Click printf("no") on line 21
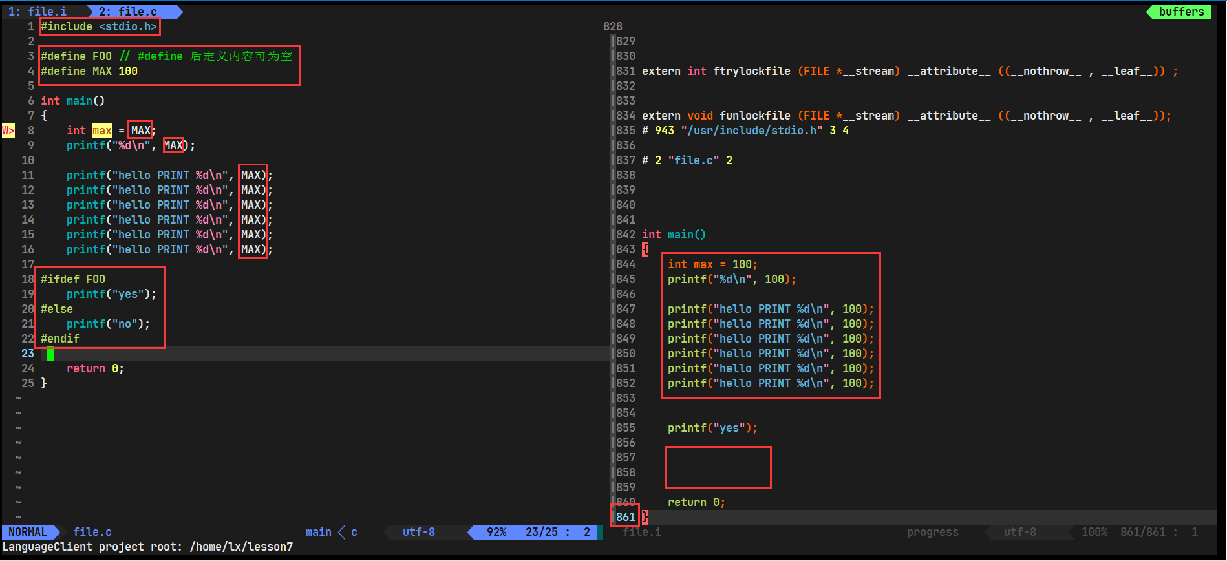This screenshot has width=1227, height=561. point(108,324)
